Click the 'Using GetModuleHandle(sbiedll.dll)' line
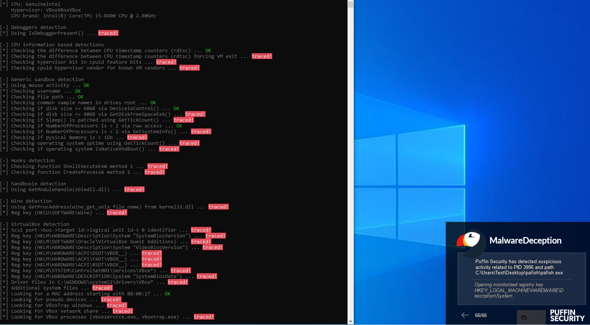The width and height of the screenshot is (590, 325). coord(72,190)
